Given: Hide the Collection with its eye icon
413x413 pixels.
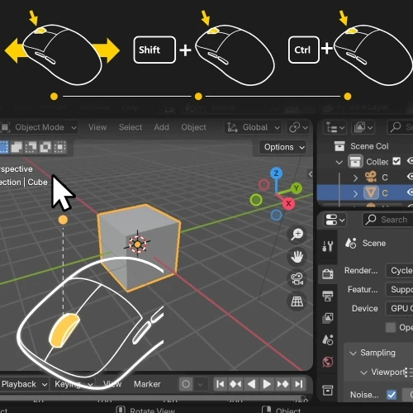Looking at the screenshot, I should point(411,161).
